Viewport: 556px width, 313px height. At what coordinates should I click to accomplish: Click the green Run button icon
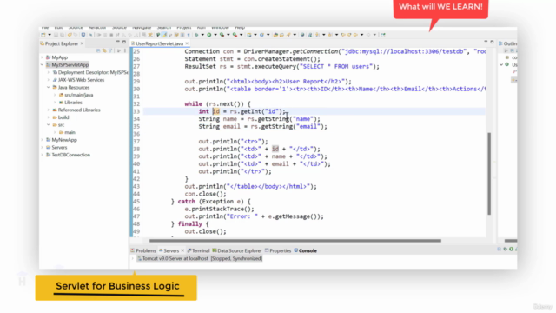point(209,35)
